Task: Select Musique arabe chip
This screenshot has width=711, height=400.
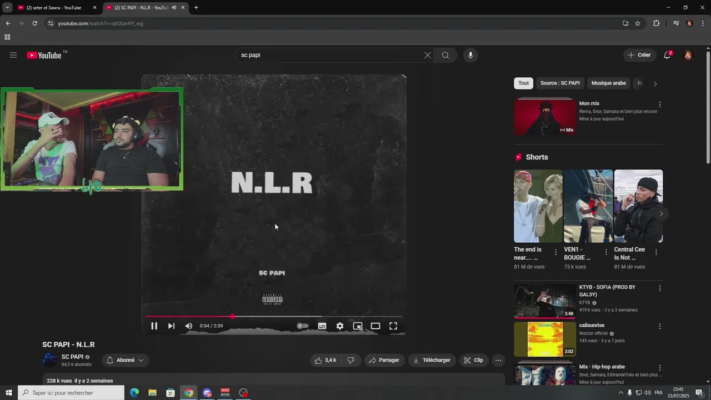Action: click(609, 83)
